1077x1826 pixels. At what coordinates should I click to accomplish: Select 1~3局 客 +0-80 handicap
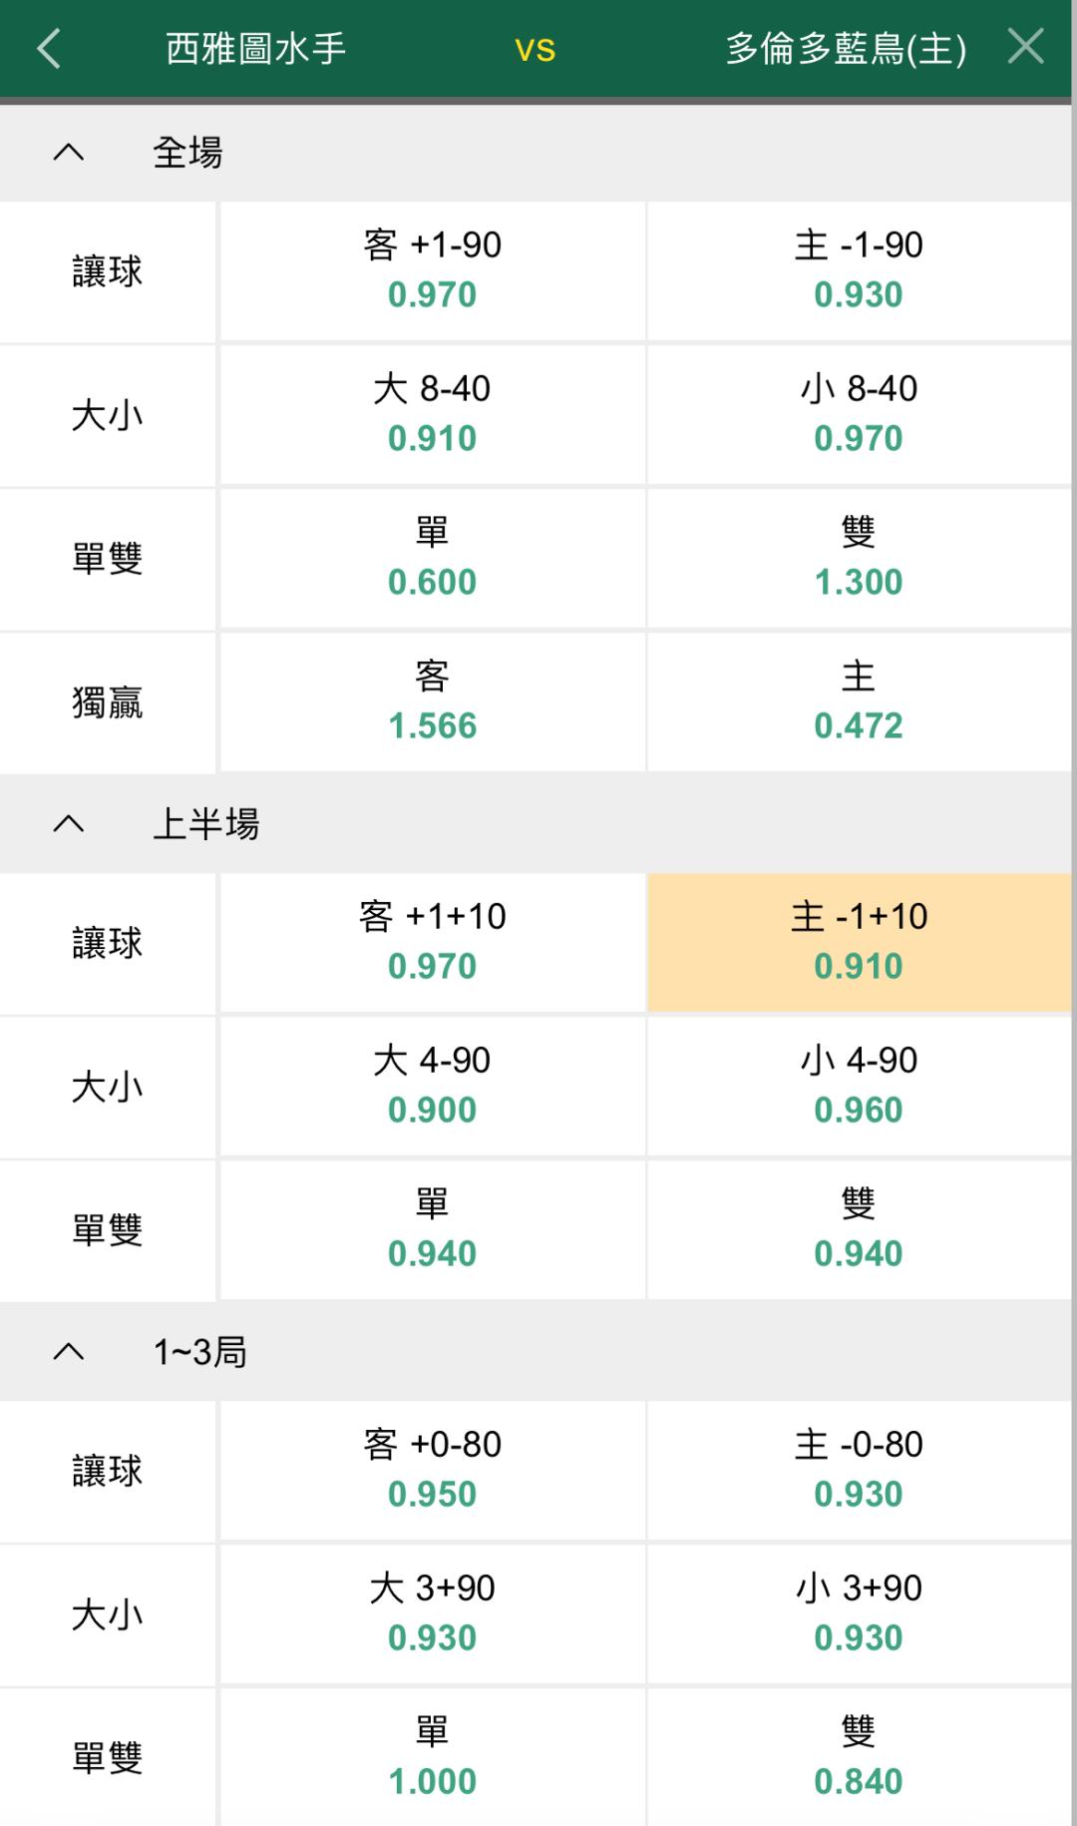pyautogui.click(x=433, y=1470)
